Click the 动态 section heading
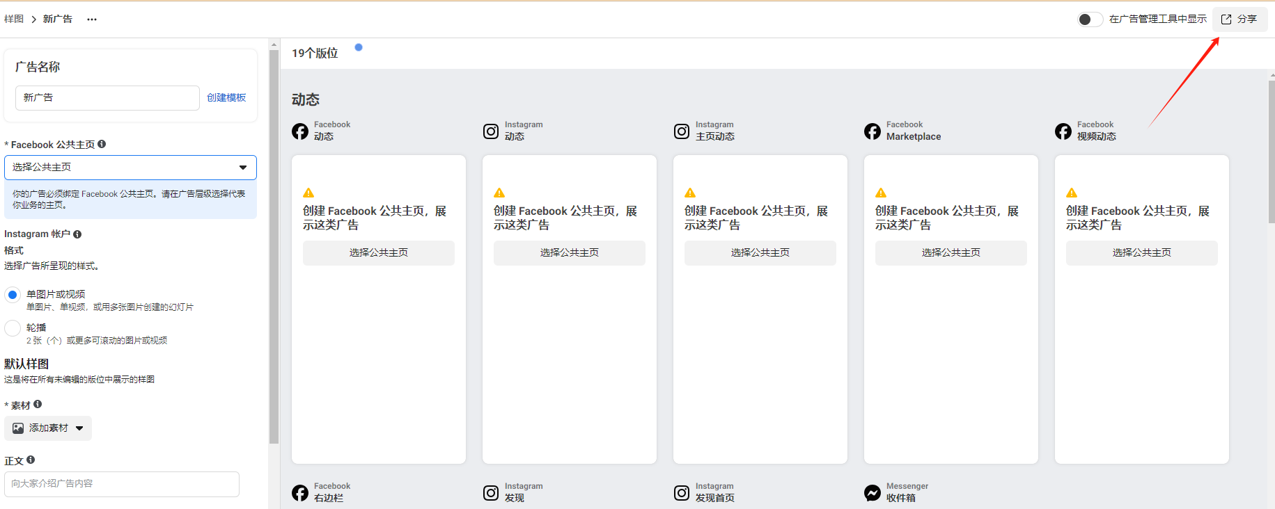The image size is (1275, 509). [306, 99]
